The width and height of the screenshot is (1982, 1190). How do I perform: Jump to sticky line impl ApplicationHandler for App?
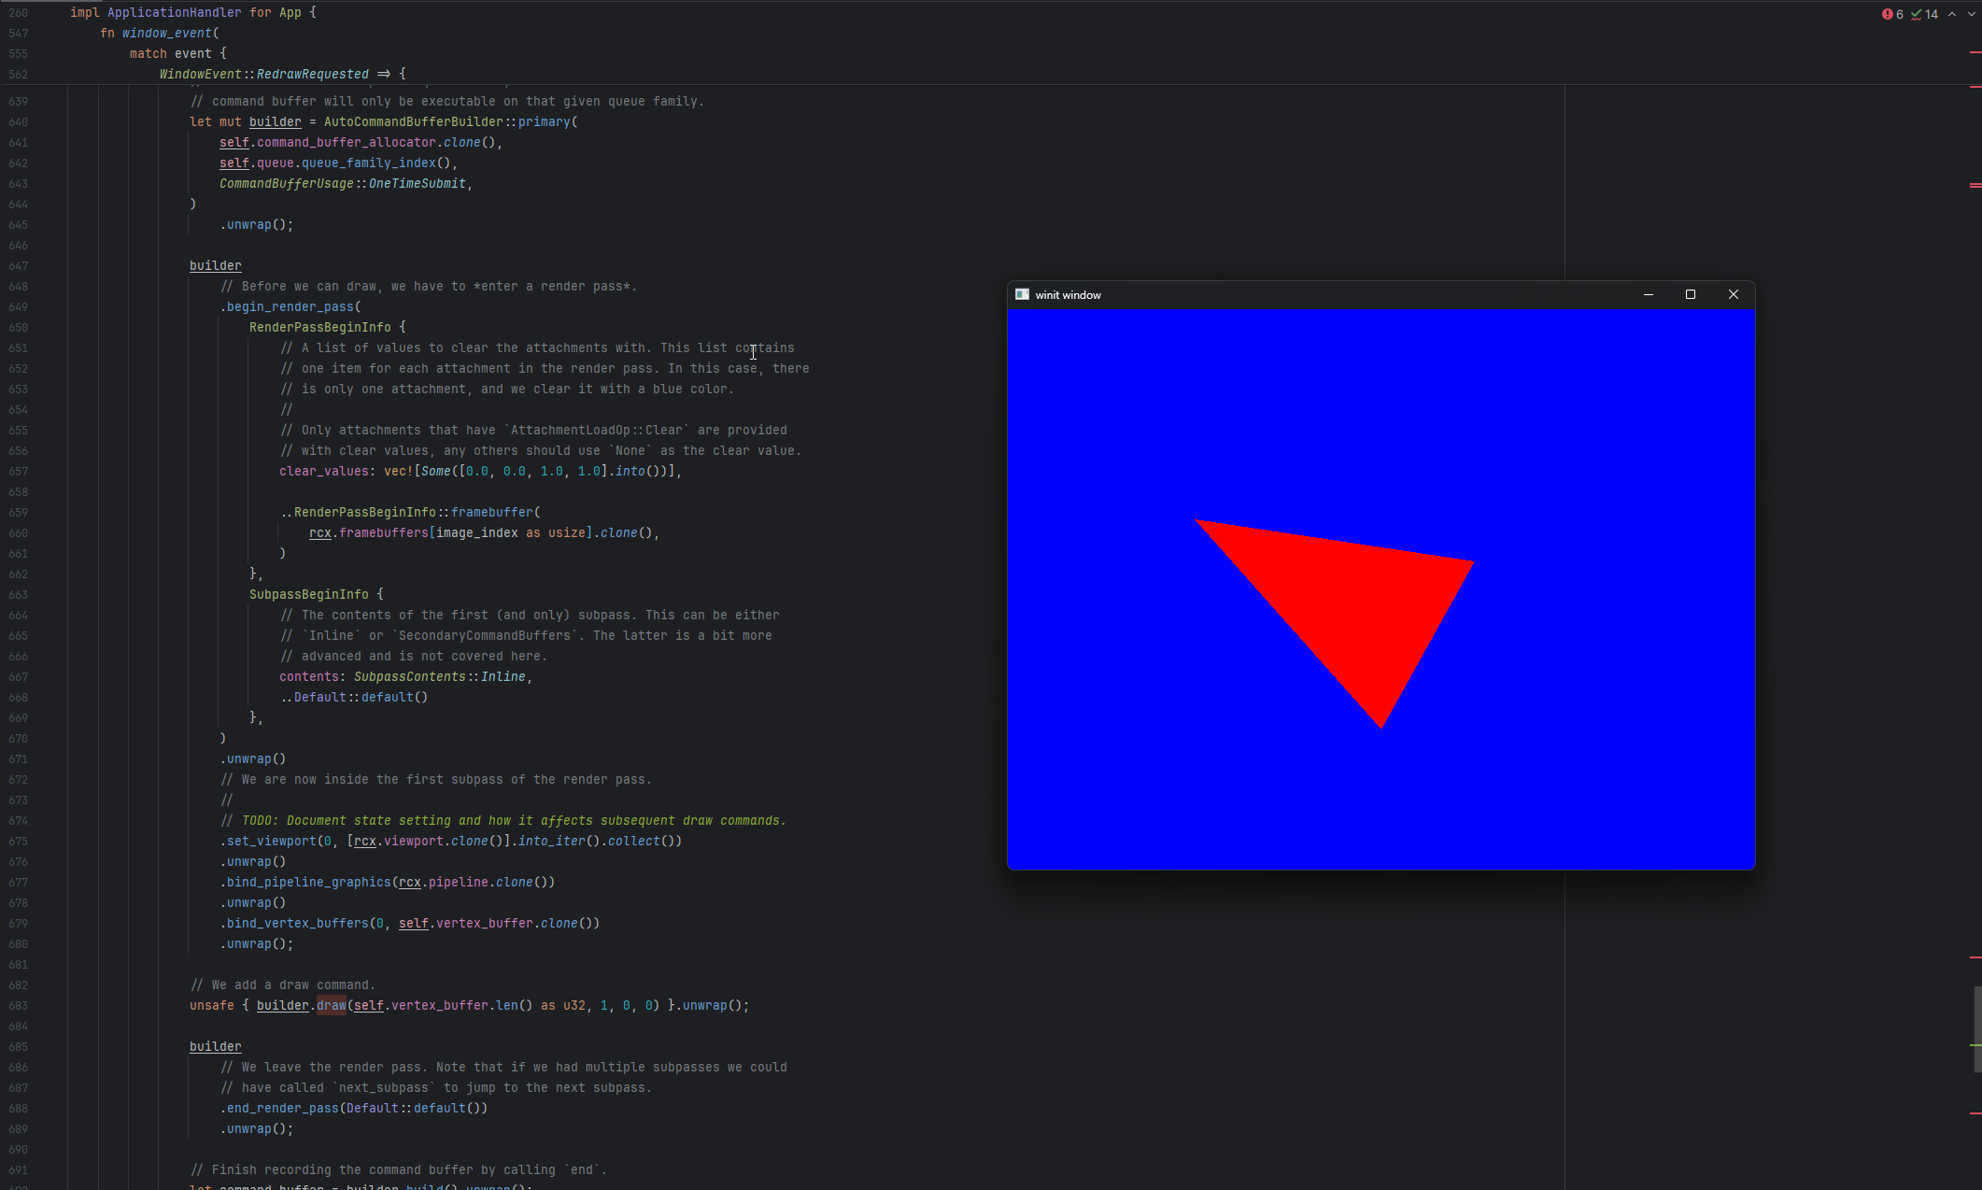192,13
